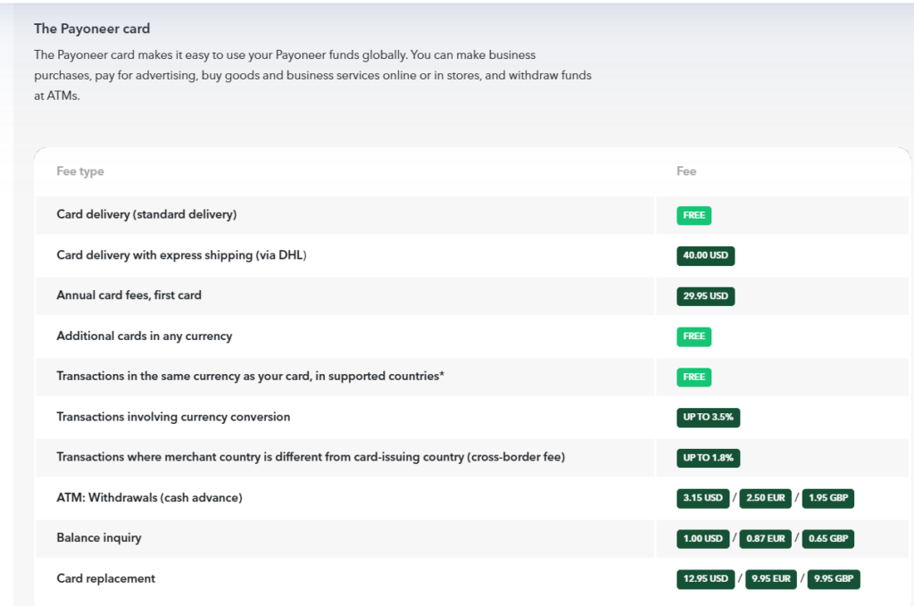Click the 1.95 GBP ATM withdrawal badge
The image size is (914, 606).
827,498
